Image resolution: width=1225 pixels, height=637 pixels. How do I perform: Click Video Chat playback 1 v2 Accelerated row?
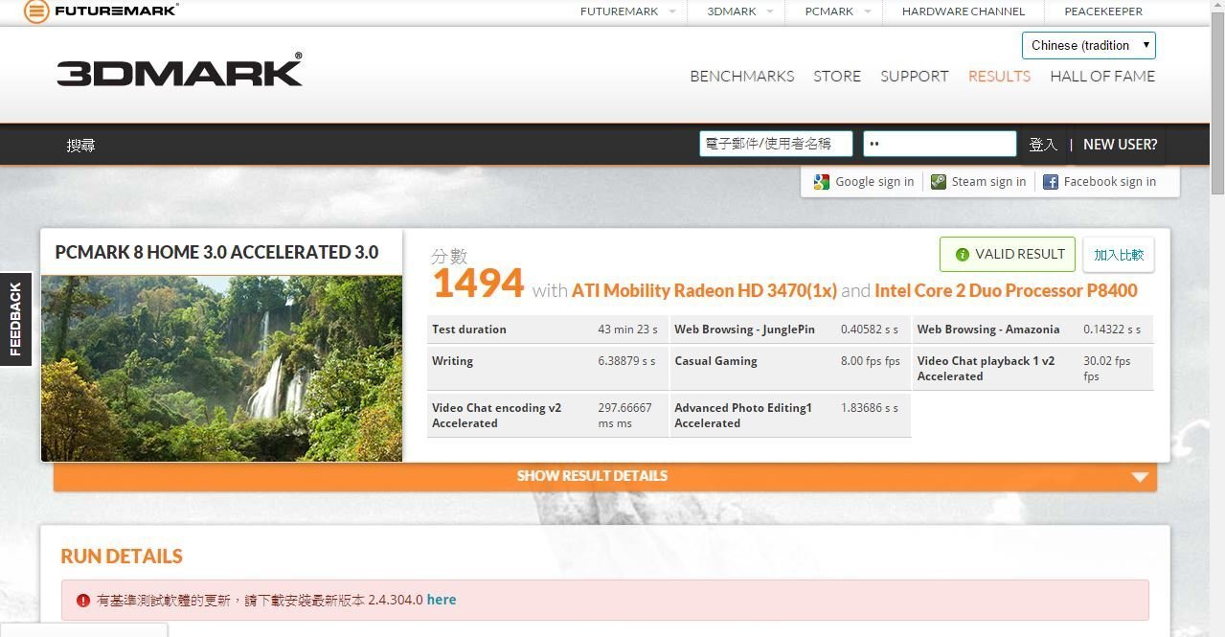pos(1032,369)
